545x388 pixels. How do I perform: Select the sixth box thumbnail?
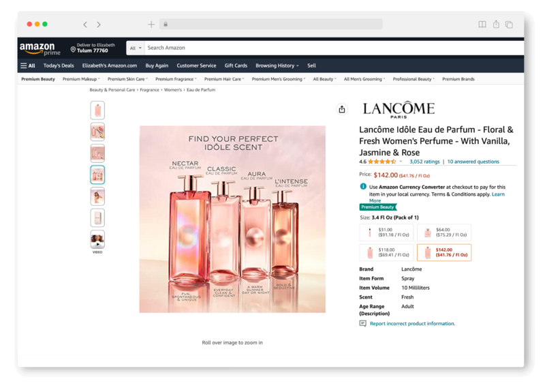[97, 218]
